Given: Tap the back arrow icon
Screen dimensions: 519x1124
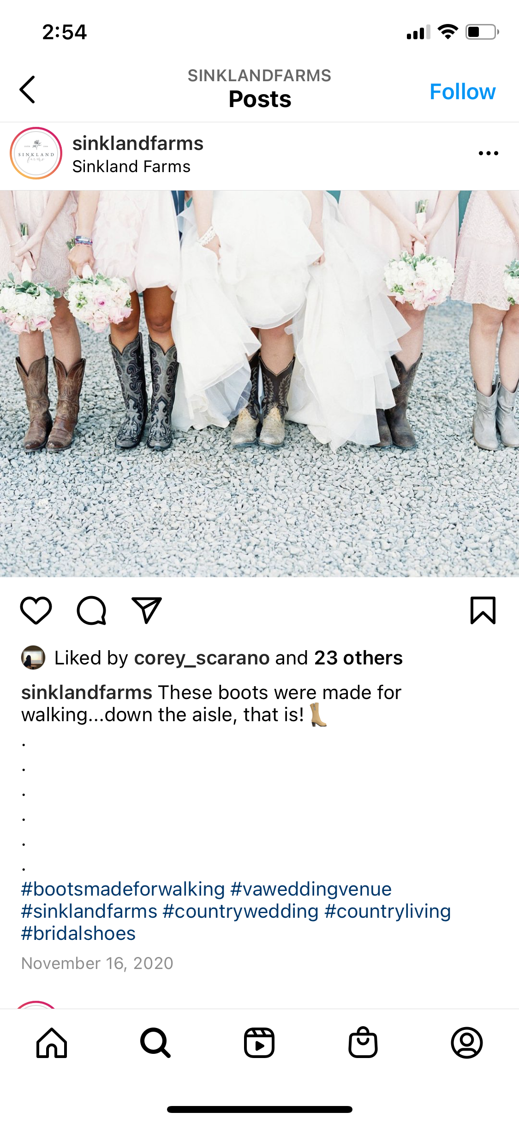Looking at the screenshot, I should (27, 90).
